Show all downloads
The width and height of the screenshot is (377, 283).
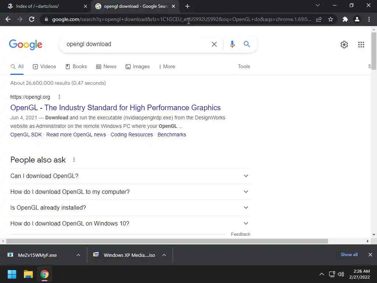[349, 255]
